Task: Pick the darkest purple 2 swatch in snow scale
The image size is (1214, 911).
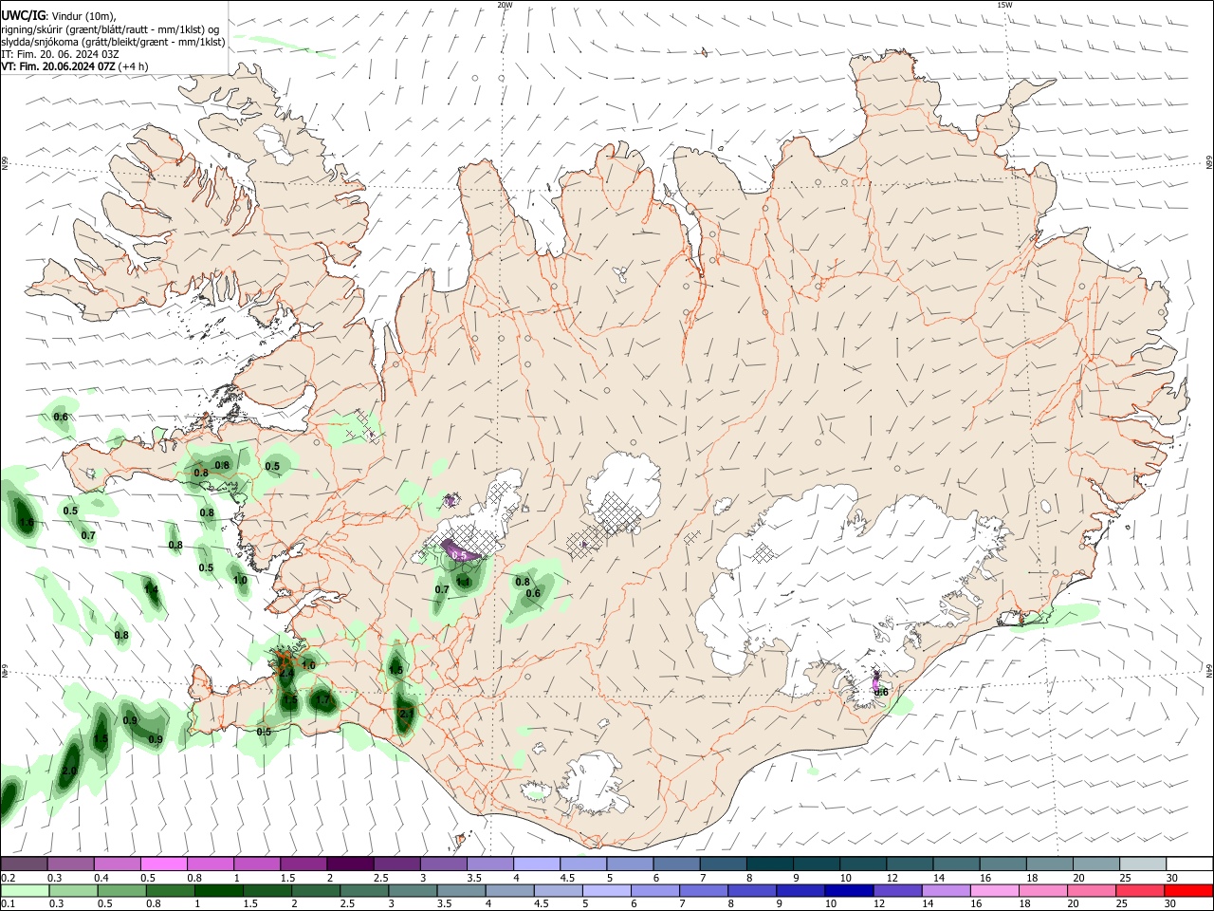Action: [x=349, y=864]
